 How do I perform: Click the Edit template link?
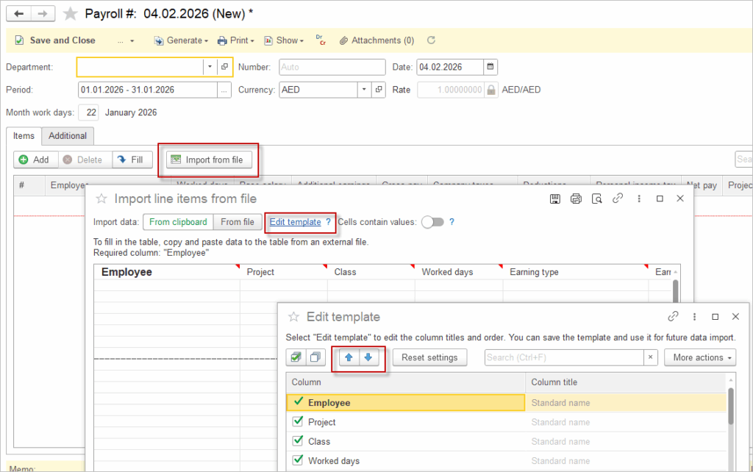click(x=295, y=222)
